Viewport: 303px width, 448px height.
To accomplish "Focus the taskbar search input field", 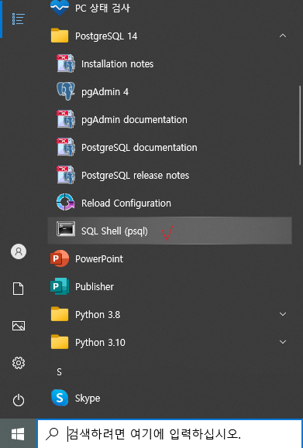I will click(170, 434).
